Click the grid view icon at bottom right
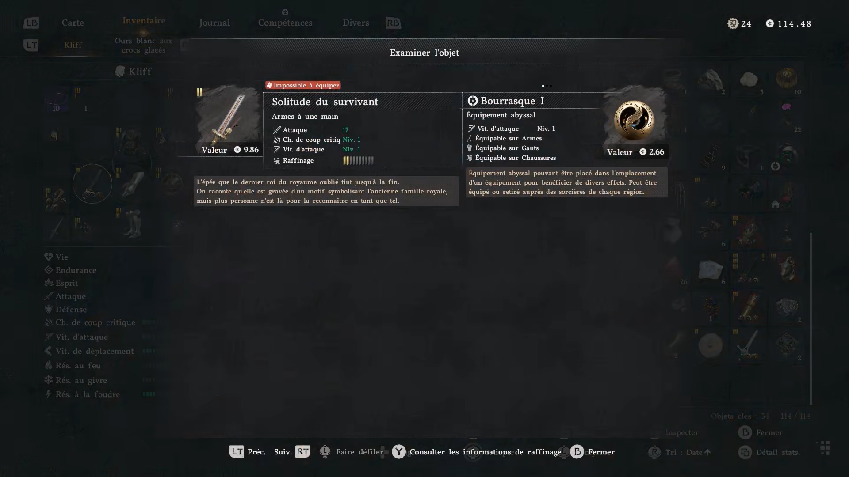849x477 pixels. click(x=825, y=447)
